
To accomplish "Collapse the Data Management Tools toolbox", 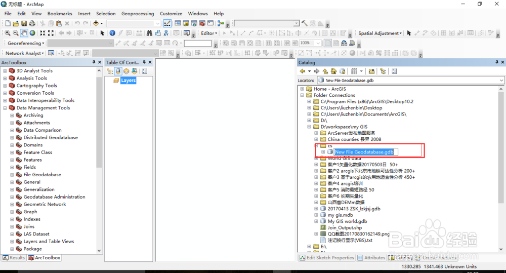I will pos(5,107).
